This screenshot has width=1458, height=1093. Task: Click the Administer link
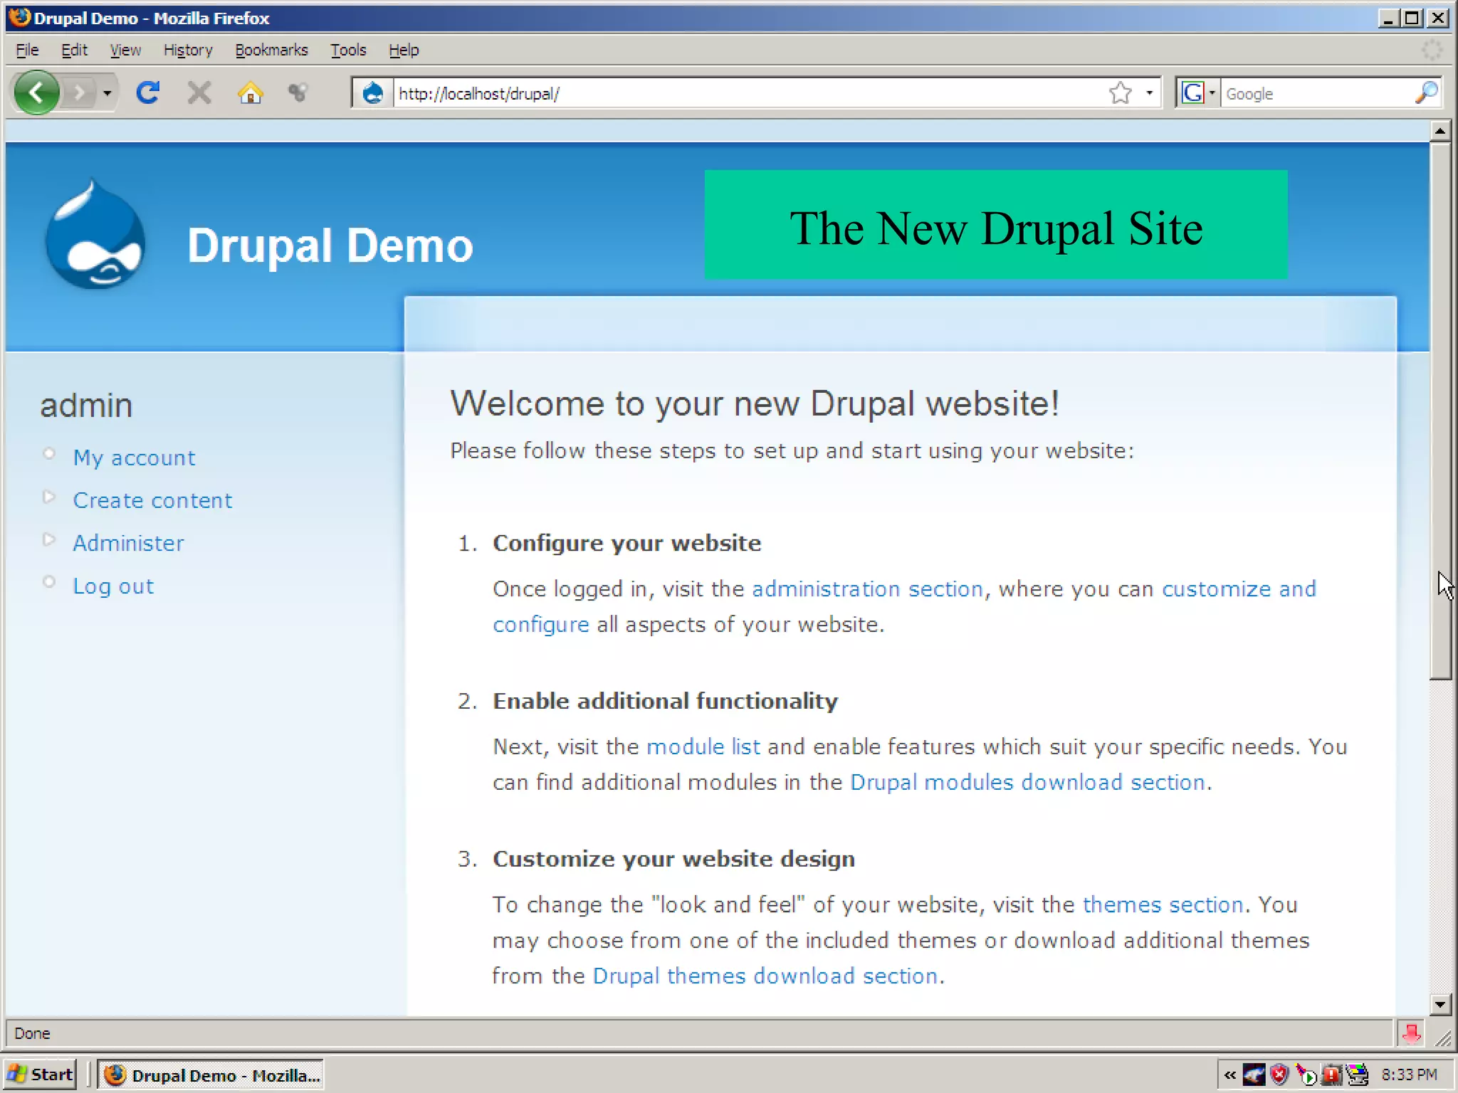128,543
